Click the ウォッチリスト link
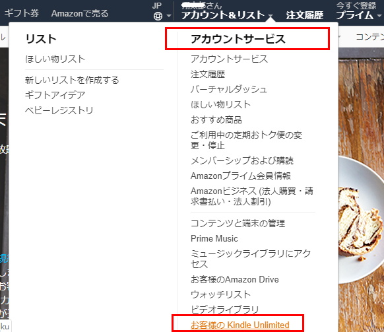The height and width of the screenshot is (332, 384). (x=220, y=294)
